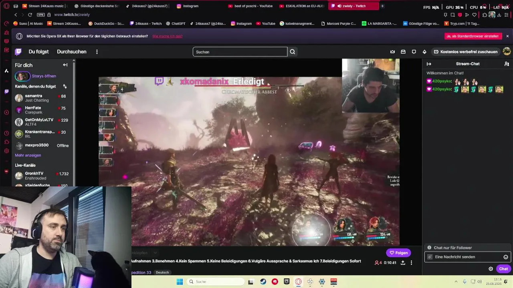This screenshot has height=288, width=513.
Task: Go back to the previous page
Action: (16, 15)
